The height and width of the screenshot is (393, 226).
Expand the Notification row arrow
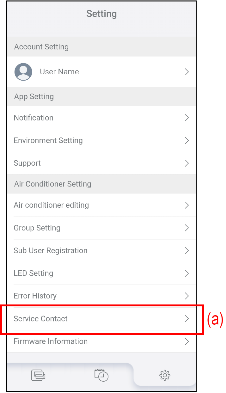tap(187, 118)
